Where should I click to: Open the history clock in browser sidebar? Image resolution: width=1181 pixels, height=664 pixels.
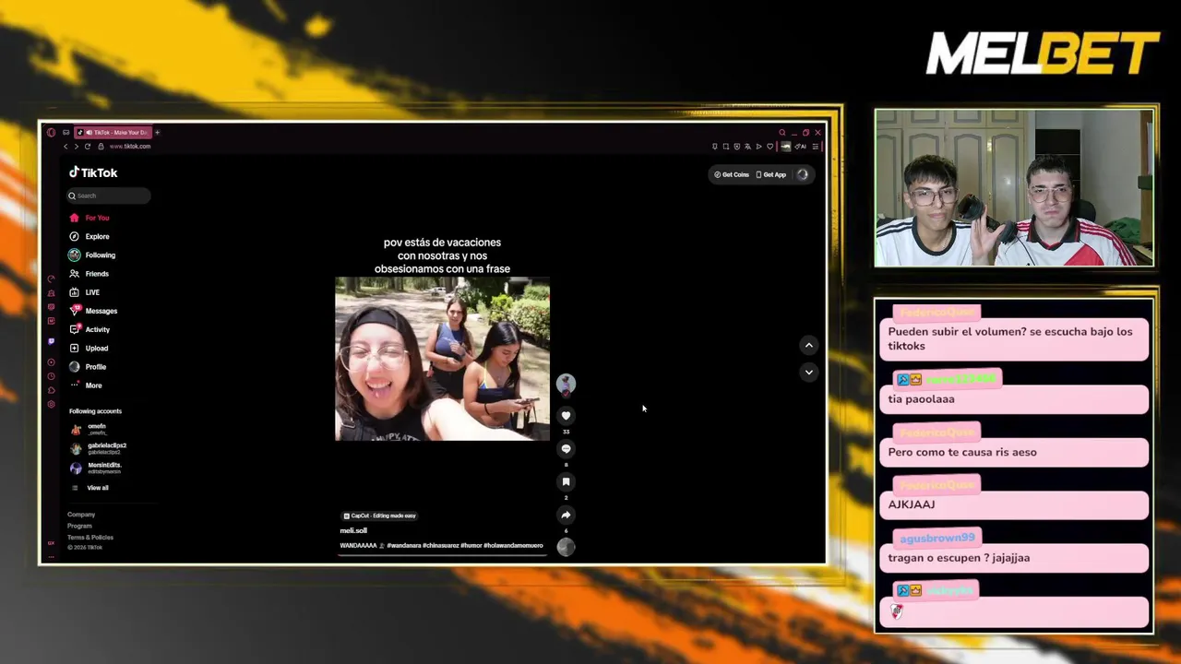[x=51, y=376]
